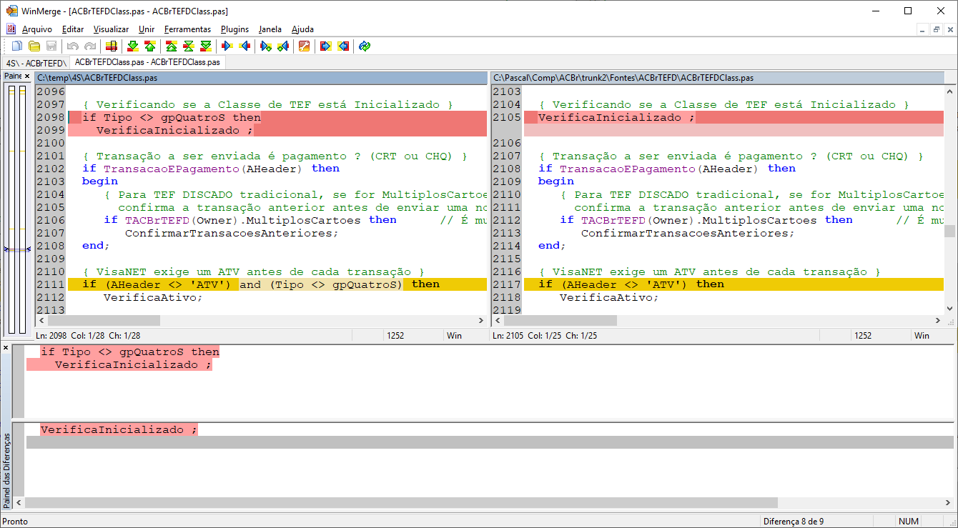
Task: Click right line 2105 VerificaInicializado
Action: coord(616,117)
